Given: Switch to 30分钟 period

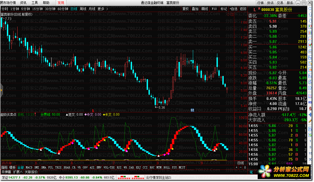Looking at the screenshot, I should tap(50, 9).
